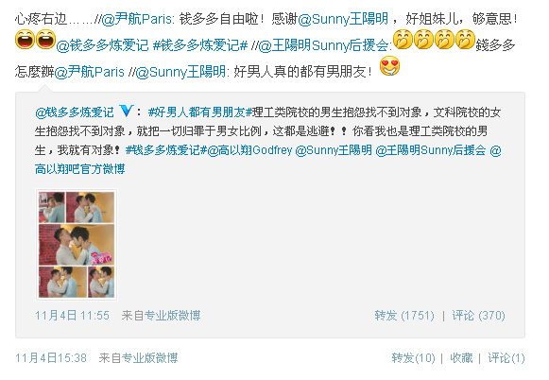Click the first giggling hand-over-mouth emoji
Viewport: 549px width, 380px height.
(x=403, y=39)
